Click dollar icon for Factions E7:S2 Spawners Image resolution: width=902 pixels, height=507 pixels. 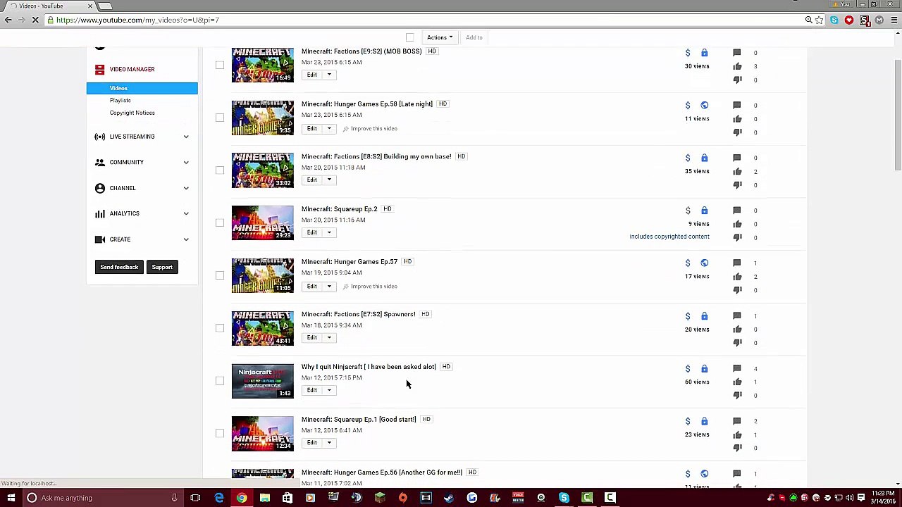coord(688,315)
